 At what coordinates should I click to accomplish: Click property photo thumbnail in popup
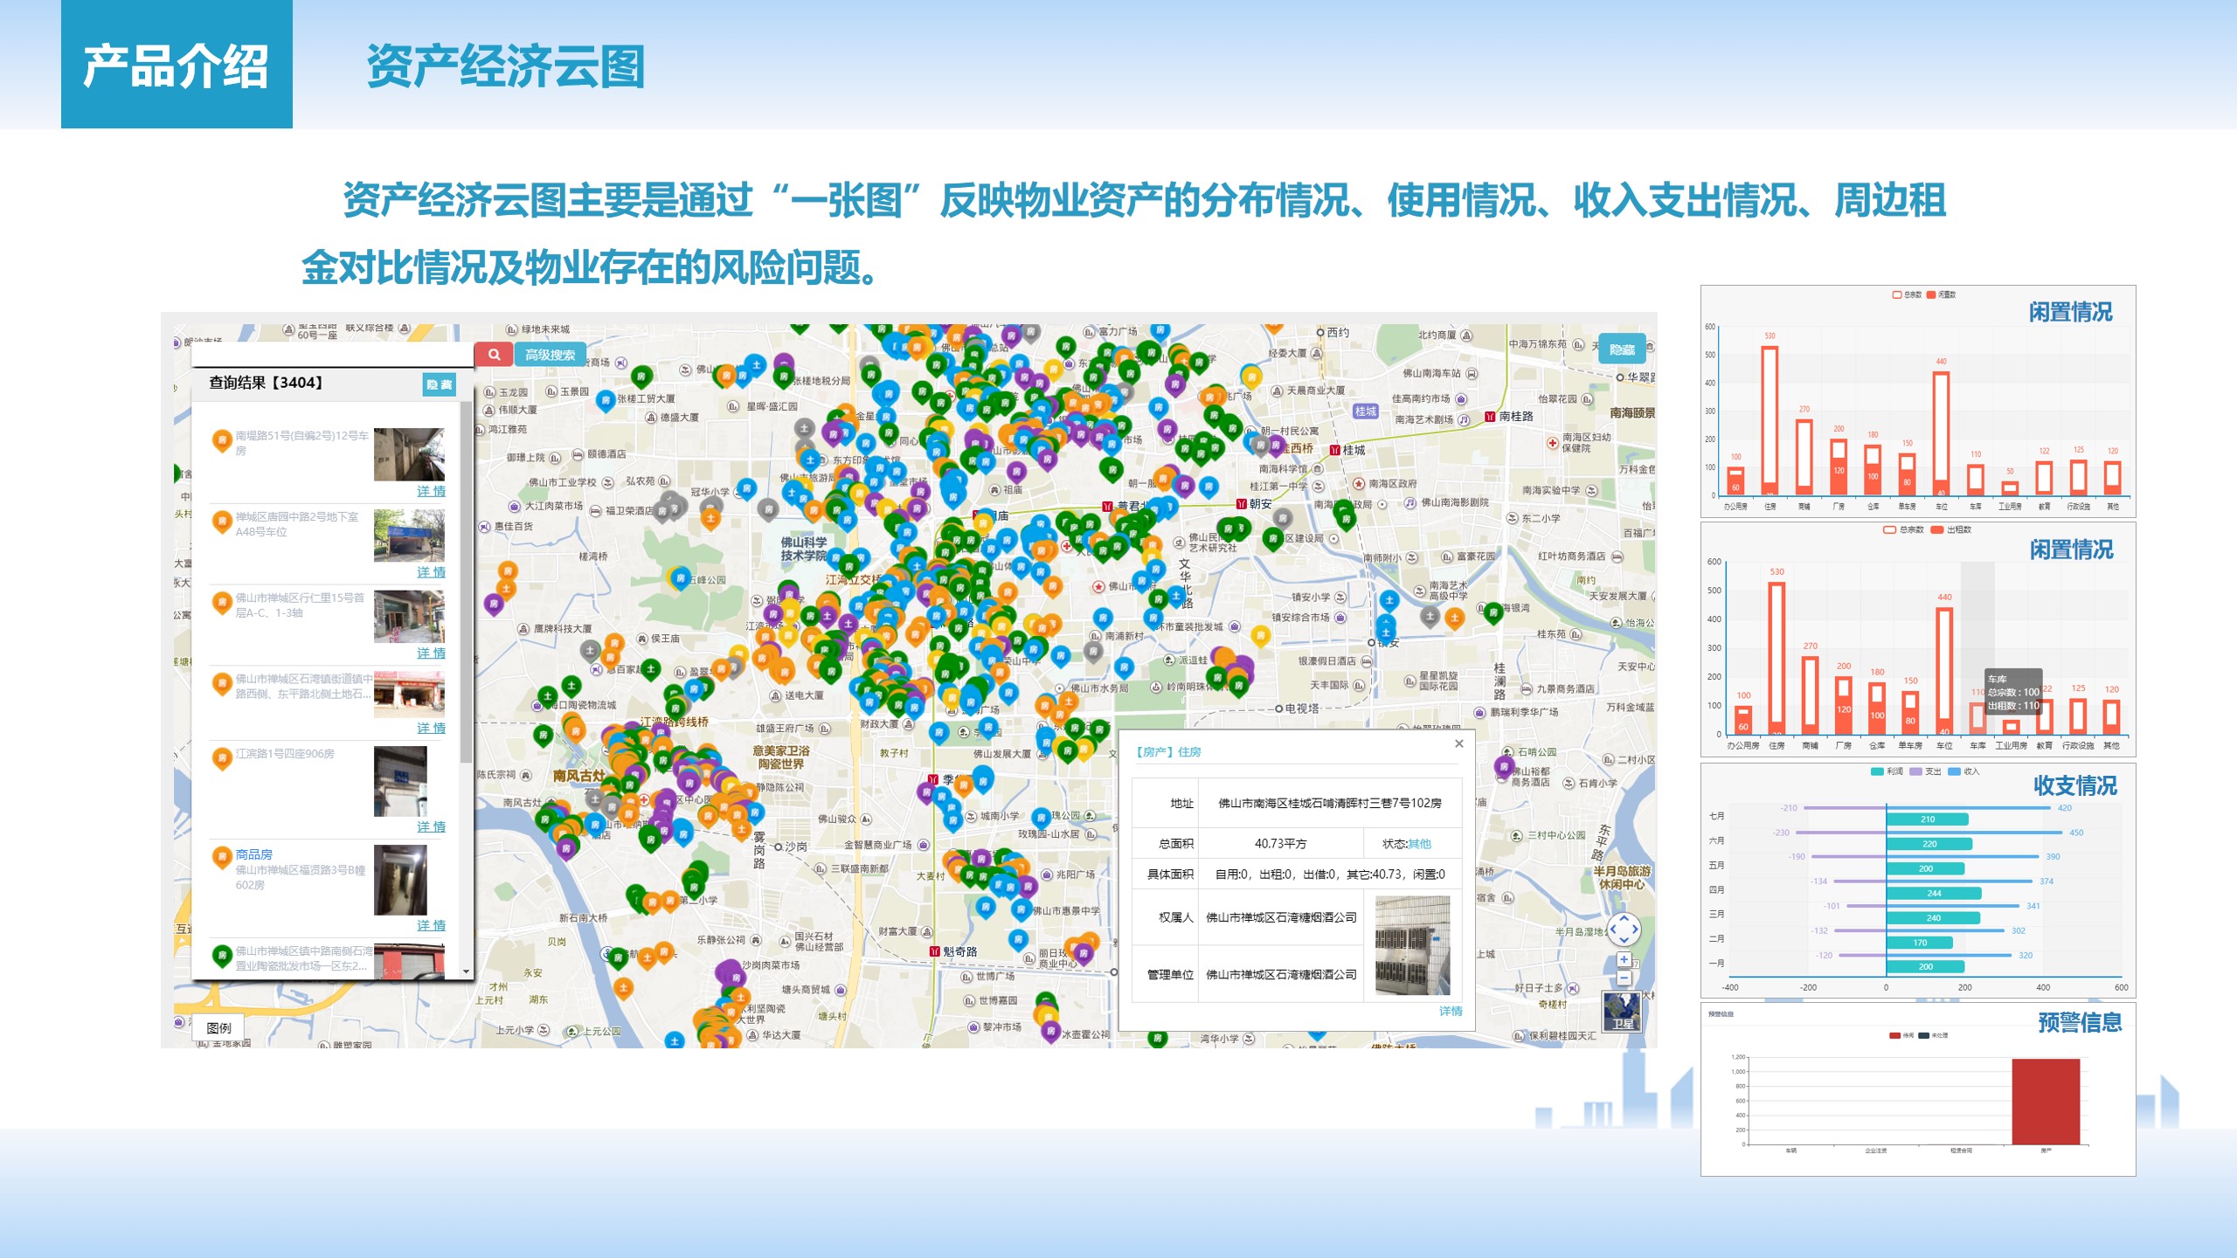(x=1412, y=945)
